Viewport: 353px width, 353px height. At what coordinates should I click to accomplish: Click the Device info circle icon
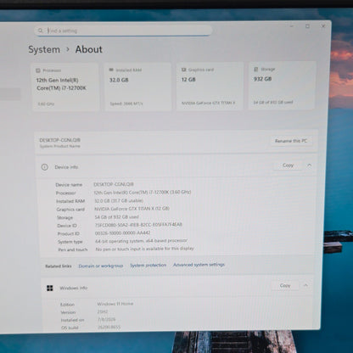tap(45, 167)
